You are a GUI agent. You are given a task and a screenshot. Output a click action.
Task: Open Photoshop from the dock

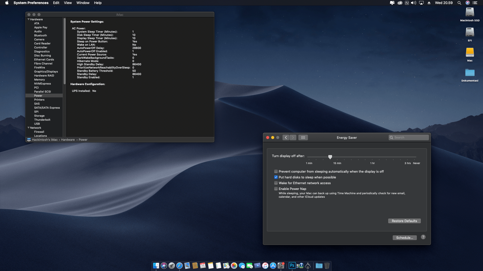point(292,265)
